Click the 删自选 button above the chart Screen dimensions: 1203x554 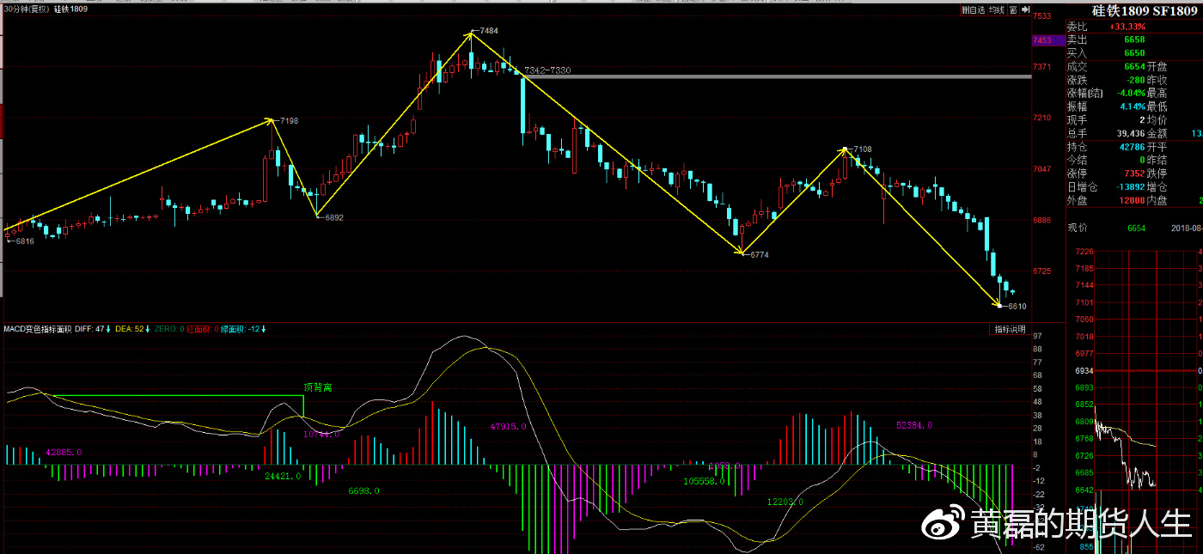[x=972, y=10]
